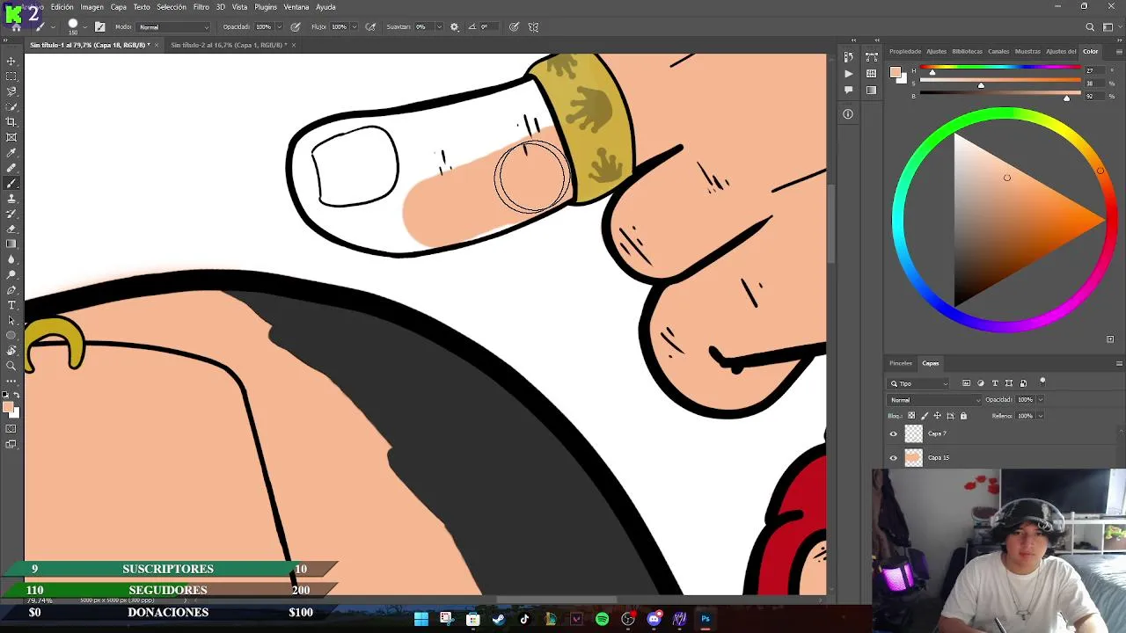1126x633 pixels.
Task: Open the Relleno dropdown arrow
Action: click(1040, 416)
